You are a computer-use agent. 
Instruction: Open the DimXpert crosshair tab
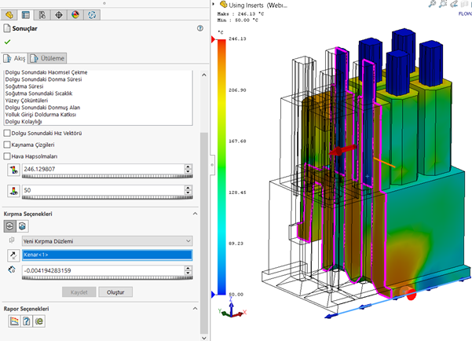coord(60,14)
